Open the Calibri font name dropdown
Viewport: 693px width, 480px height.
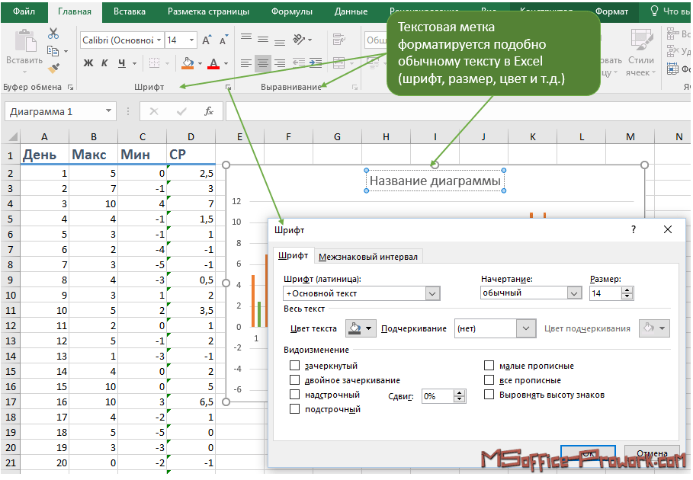click(159, 40)
